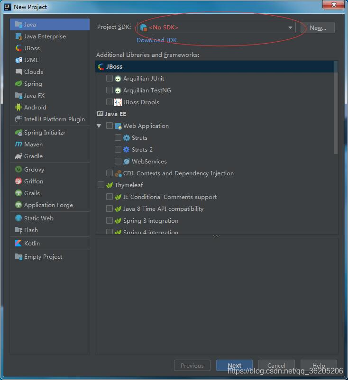Enable the Arquillian JUnit checkbox
Image resolution: width=348 pixels, height=380 pixels.
click(x=110, y=78)
